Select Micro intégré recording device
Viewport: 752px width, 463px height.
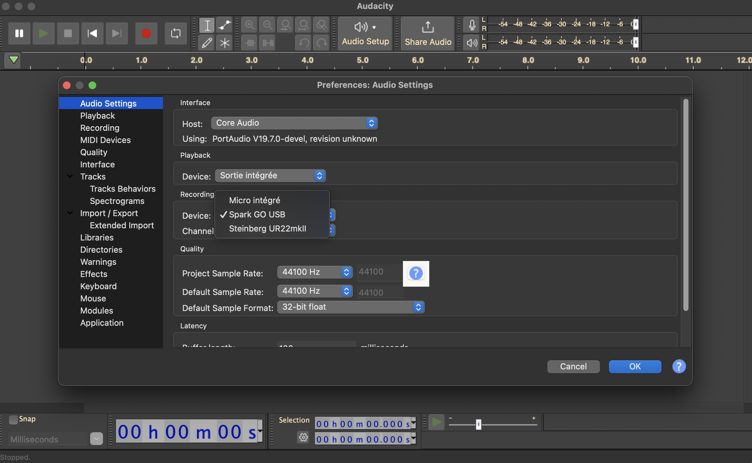click(254, 200)
